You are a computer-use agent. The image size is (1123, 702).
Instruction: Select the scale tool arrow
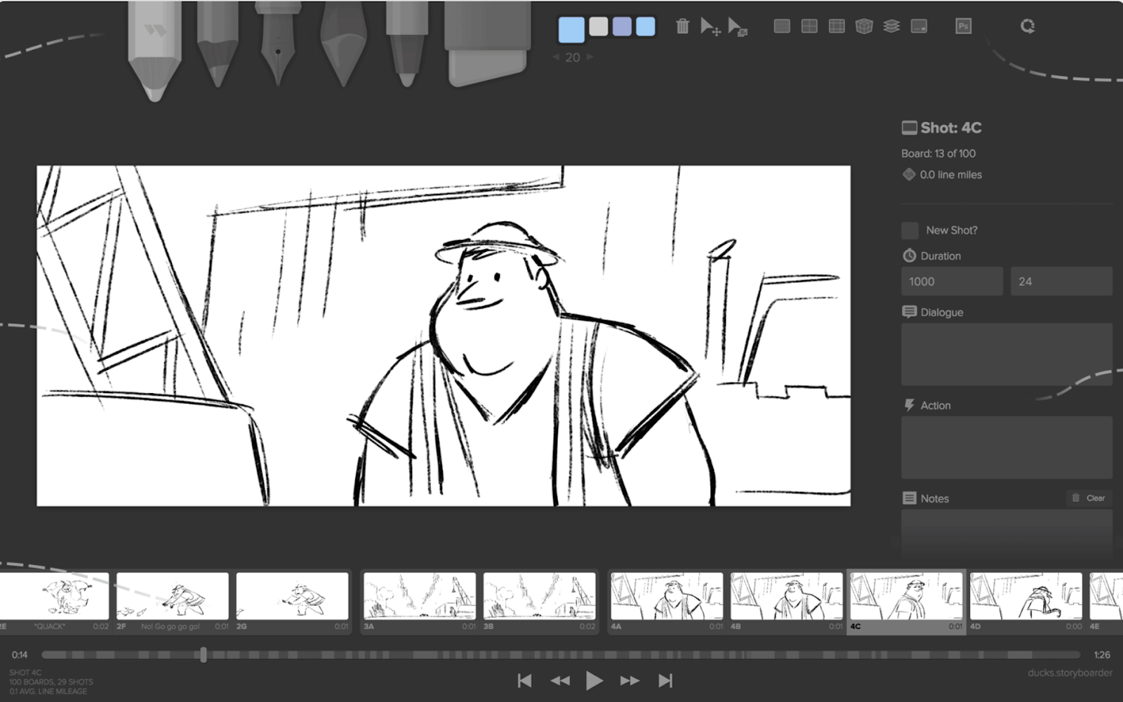pyautogui.click(x=738, y=27)
